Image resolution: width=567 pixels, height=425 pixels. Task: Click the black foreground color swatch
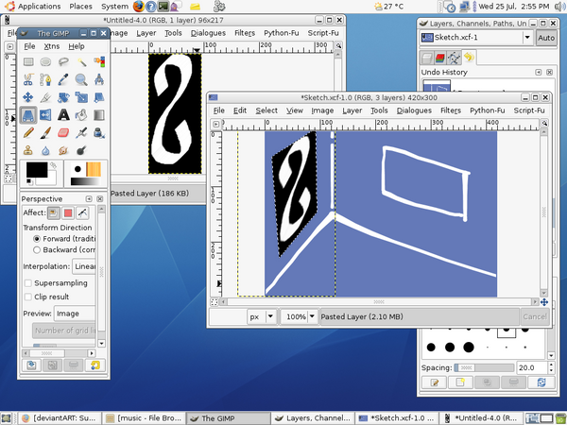(x=36, y=171)
